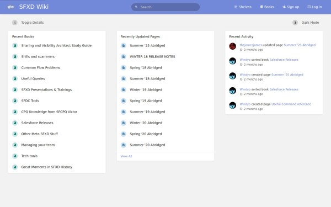Click book icon beside Salesforce Releases
This screenshot has width=331, height=207.
coord(15,123)
